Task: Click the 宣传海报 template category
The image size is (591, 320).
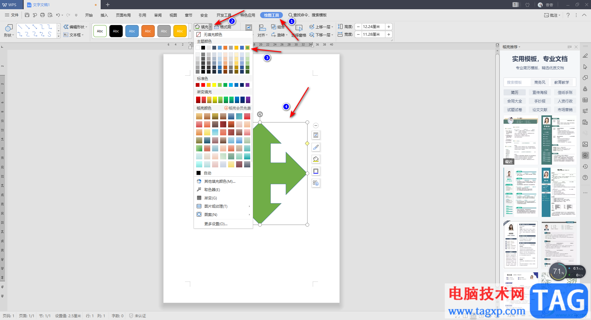Action: tap(540, 92)
